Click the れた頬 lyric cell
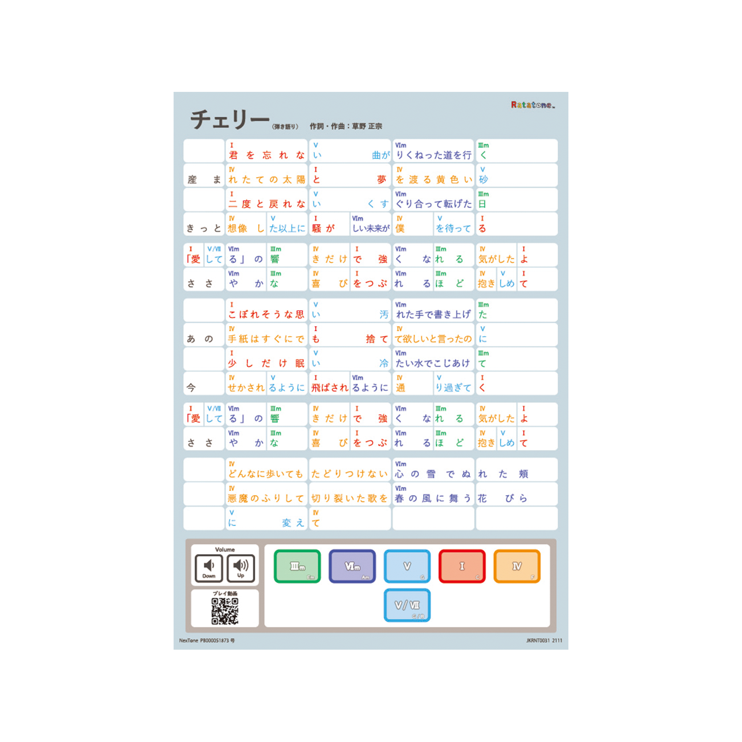Image resolution: width=742 pixels, height=742 pixels. (x=517, y=469)
